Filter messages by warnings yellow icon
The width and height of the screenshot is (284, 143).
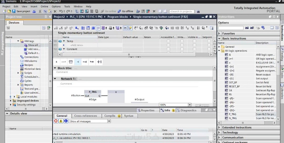pyautogui.click(x=61, y=121)
